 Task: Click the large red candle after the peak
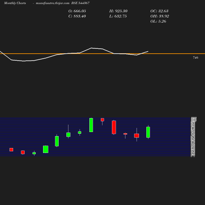114,127
